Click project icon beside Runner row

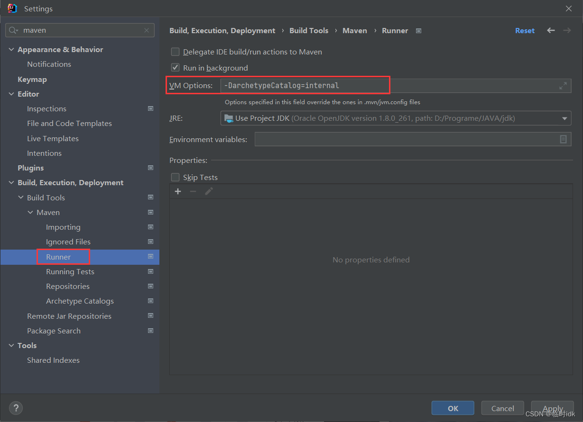150,257
